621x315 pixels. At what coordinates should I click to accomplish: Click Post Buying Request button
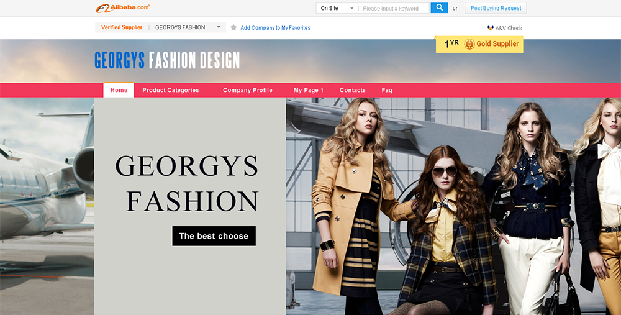(496, 8)
